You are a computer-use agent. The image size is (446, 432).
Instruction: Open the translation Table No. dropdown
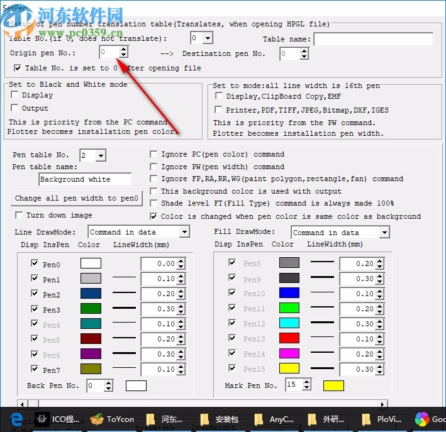click(208, 38)
